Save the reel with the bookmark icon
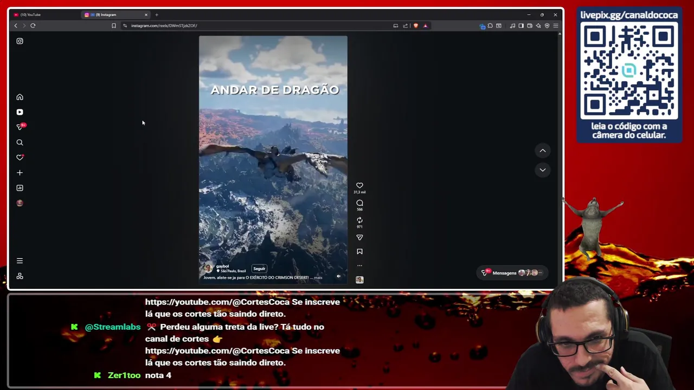This screenshot has height=390, width=694. (x=359, y=251)
